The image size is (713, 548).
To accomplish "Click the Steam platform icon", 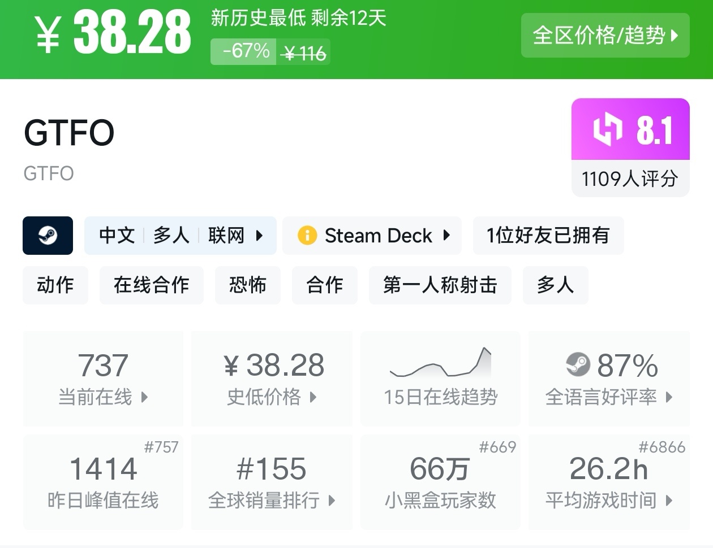I will [x=48, y=235].
